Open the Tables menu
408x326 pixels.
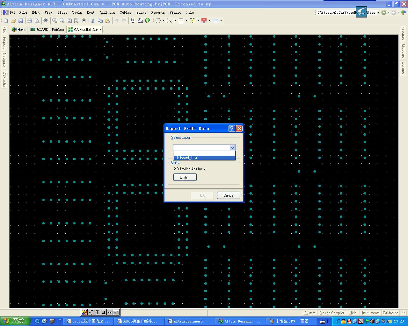click(126, 12)
